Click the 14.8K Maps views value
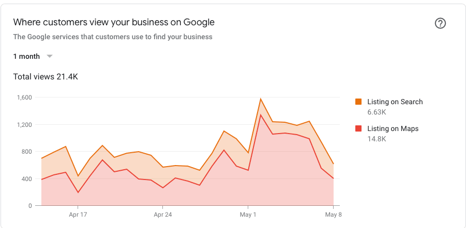The image size is (466, 228). tap(377, 139)
